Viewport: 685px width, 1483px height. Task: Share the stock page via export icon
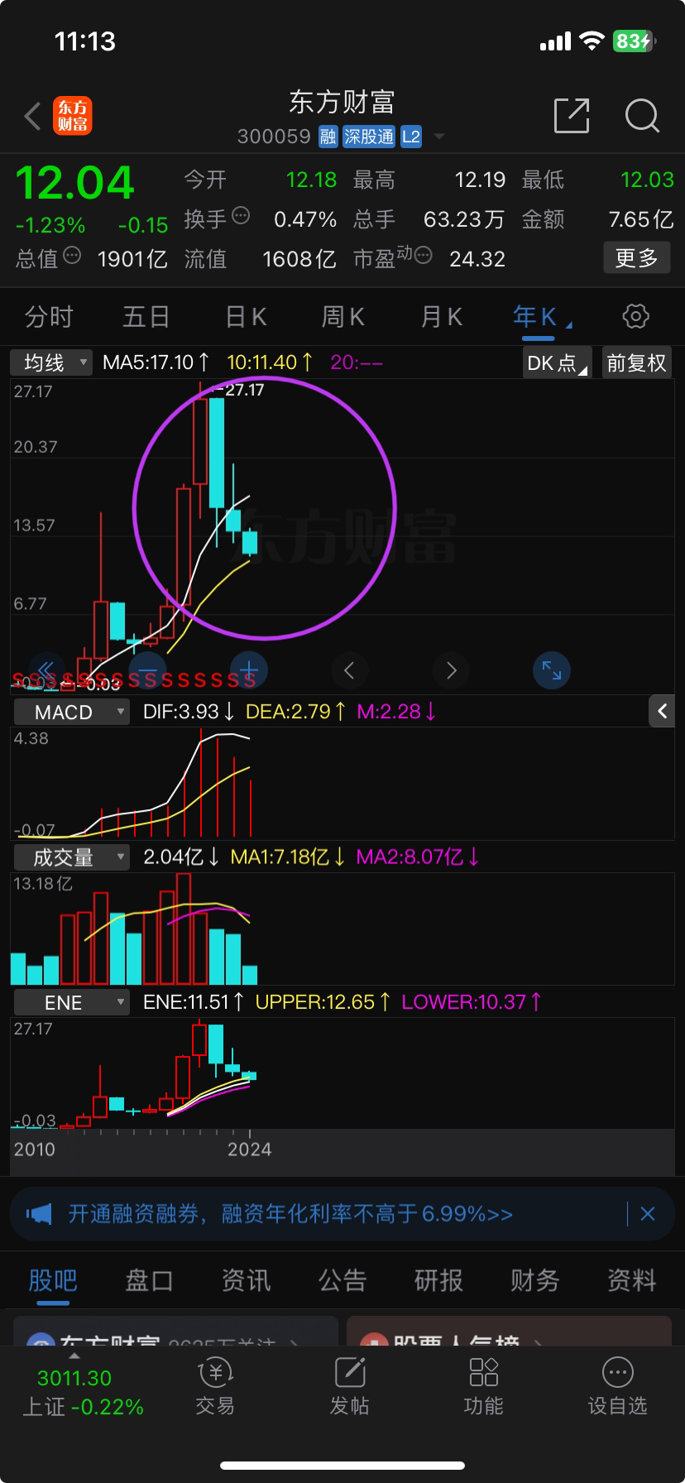[571, 115]
